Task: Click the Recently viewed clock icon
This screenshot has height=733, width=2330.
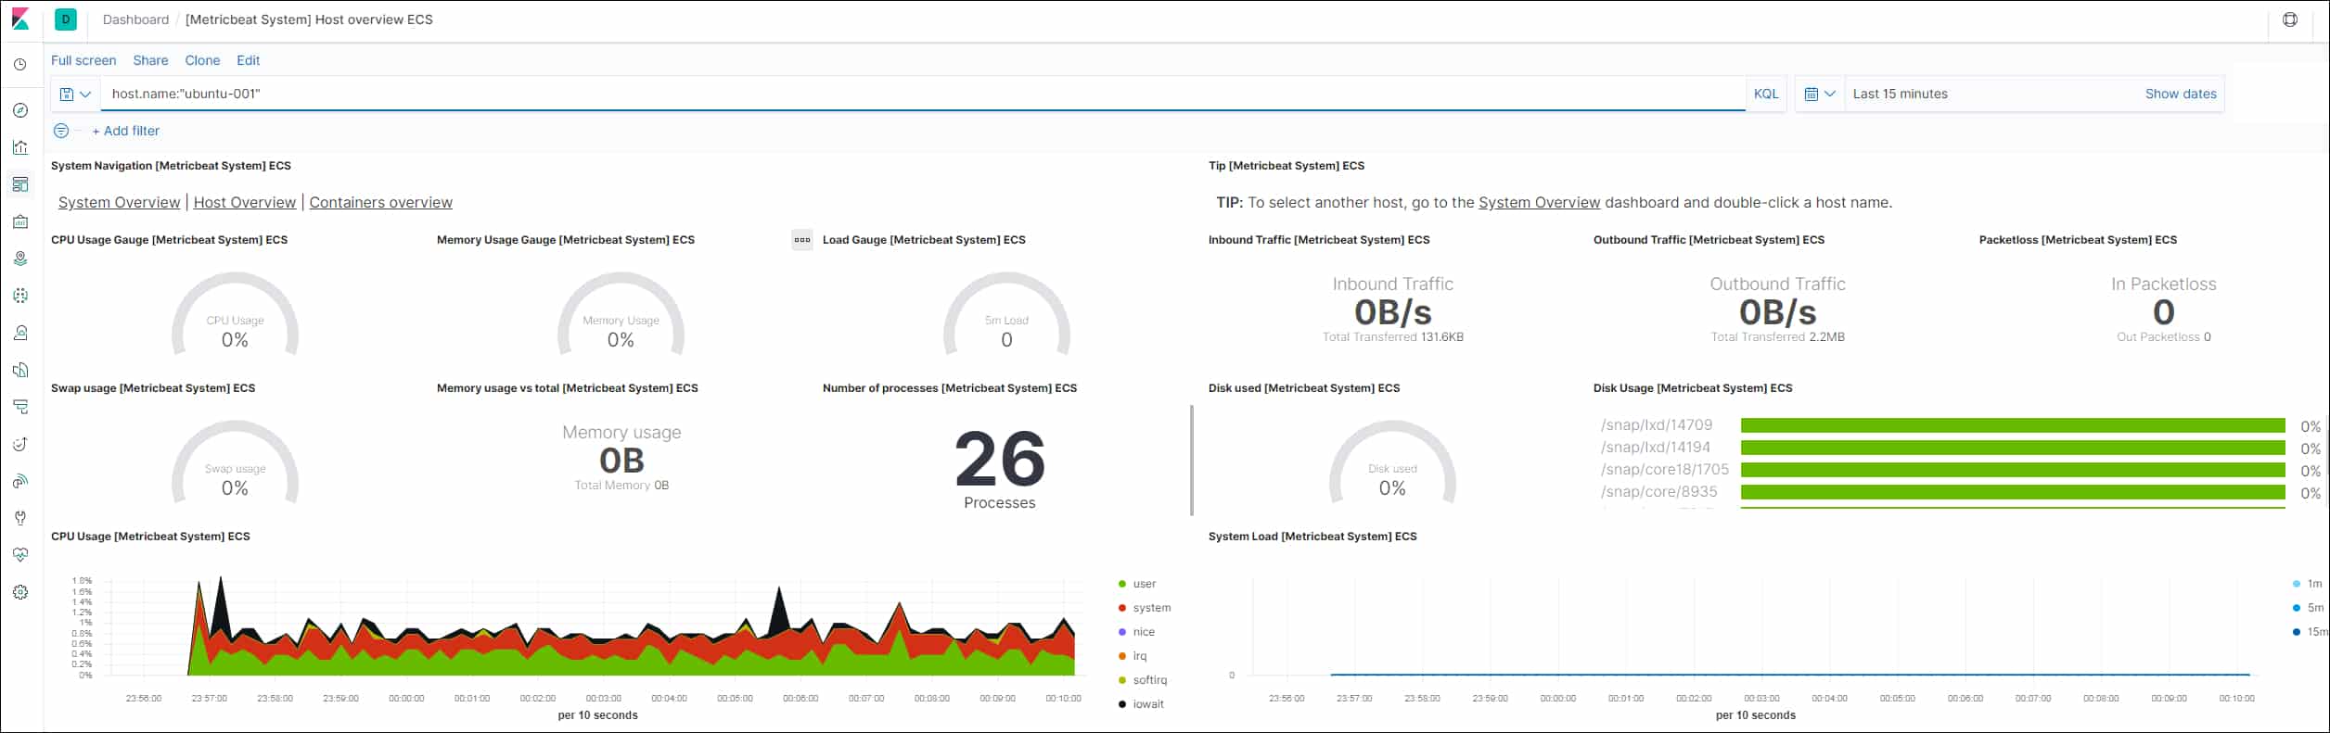Action: tap(20, 65)
